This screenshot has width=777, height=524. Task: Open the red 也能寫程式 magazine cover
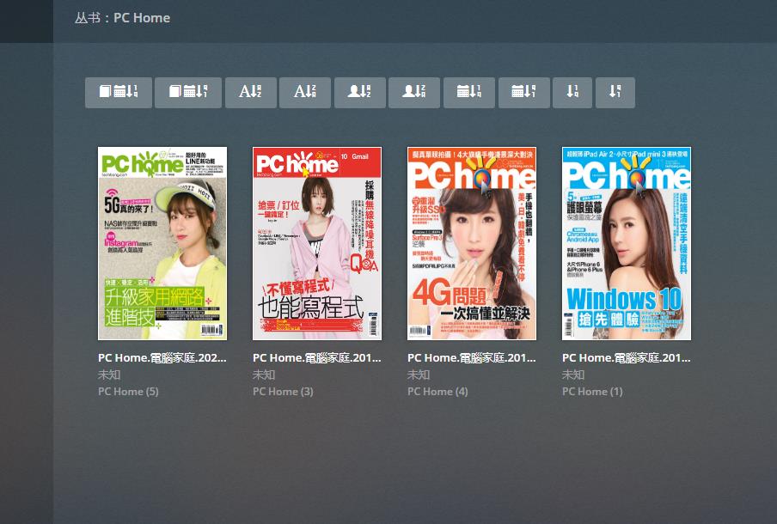[317, 243]
